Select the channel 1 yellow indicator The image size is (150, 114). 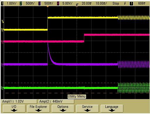(x=2, y=4)
